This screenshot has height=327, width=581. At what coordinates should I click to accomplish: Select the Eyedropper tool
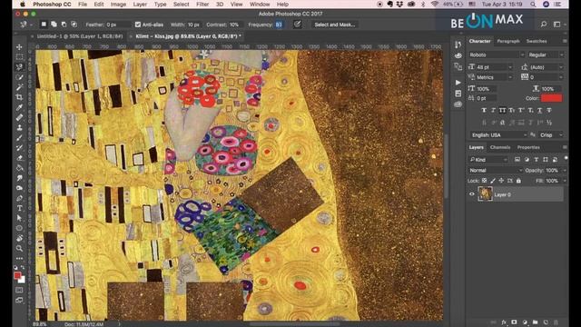[19, 107]
